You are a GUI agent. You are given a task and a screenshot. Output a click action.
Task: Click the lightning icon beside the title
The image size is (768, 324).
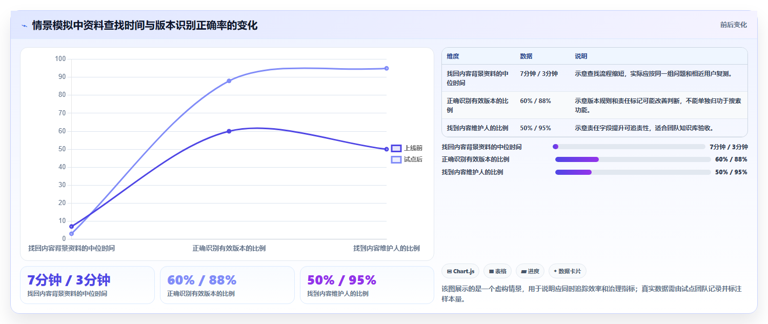[x=24, y=26]
